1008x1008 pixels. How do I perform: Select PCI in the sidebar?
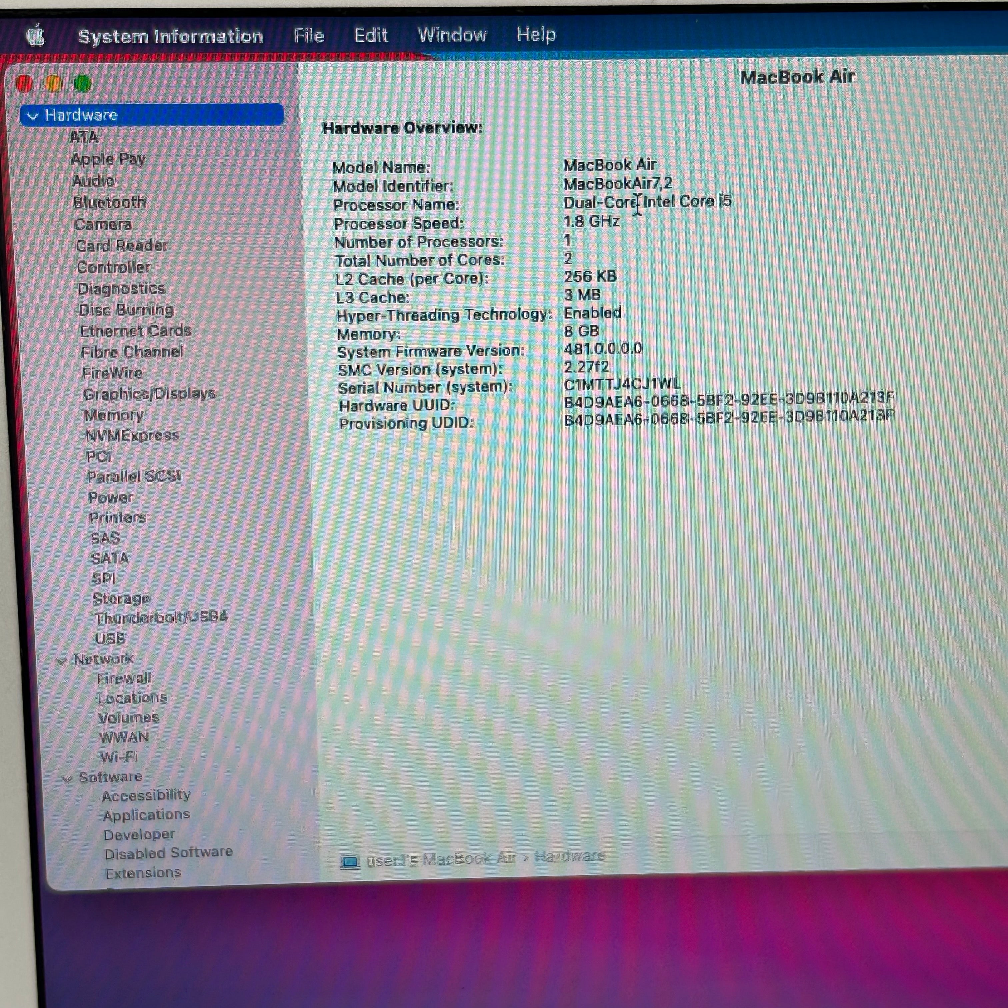coord(99,457)
